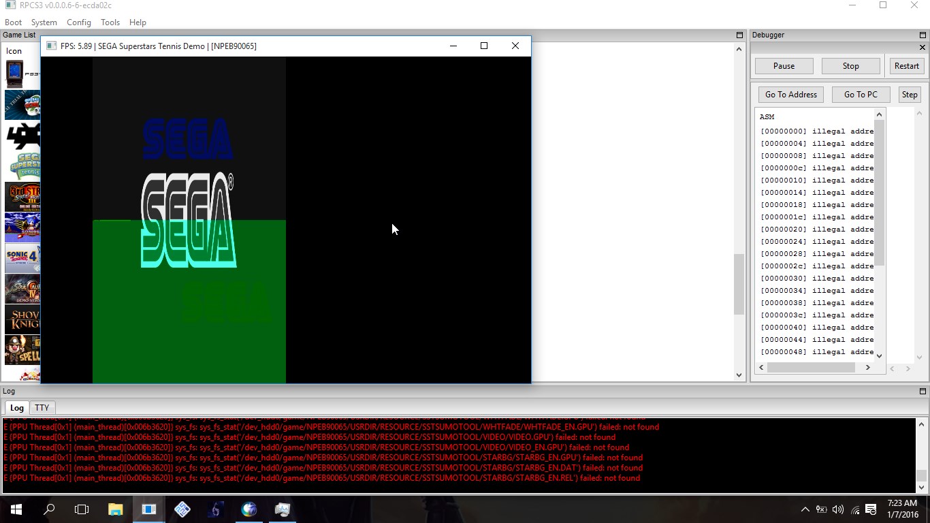Screen dimensions: 930x523
Task: Pause emulation in the Debugger
Action: 784,66
